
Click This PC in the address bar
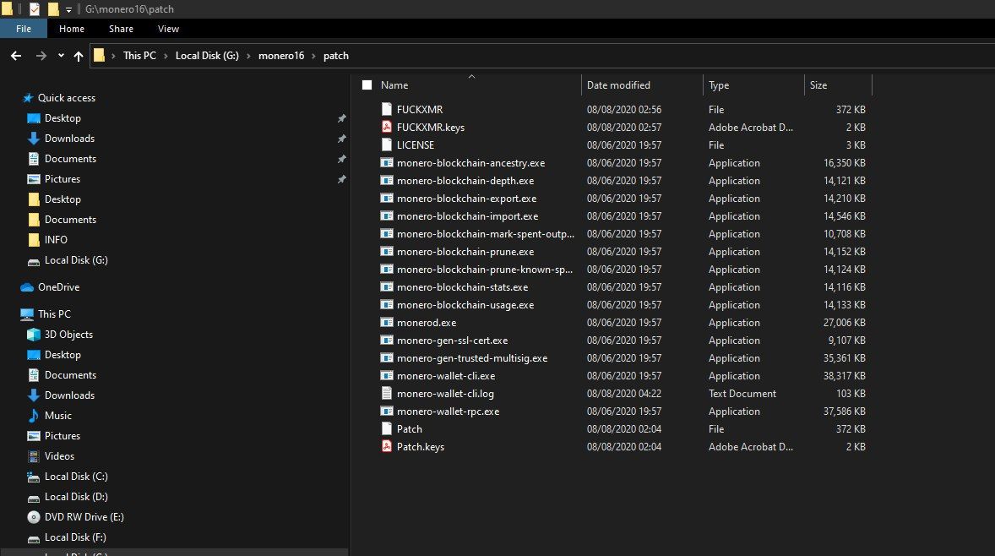(x=139, y=56)
